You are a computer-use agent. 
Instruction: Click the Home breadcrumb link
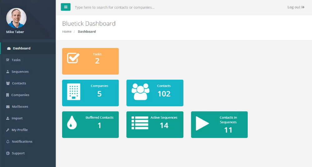[x=67, y=31]
